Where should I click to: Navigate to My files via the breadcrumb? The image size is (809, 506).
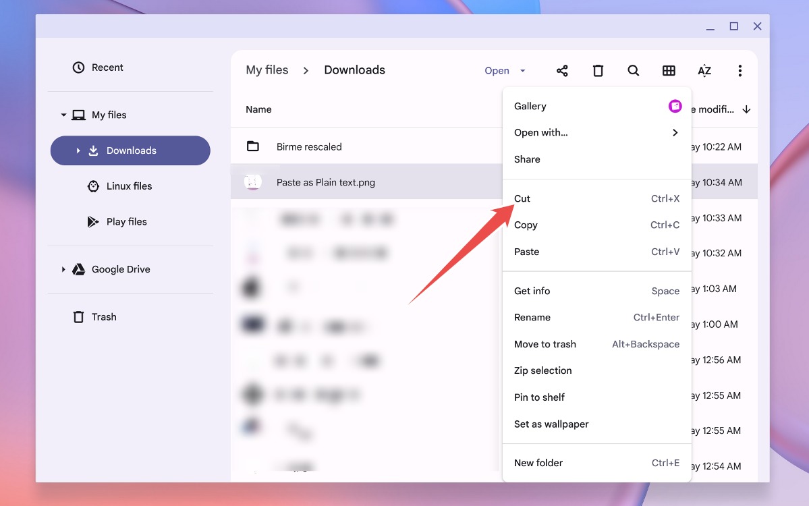[x=267, y=69]
